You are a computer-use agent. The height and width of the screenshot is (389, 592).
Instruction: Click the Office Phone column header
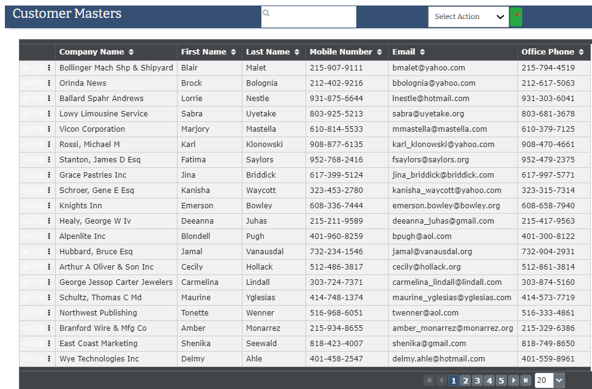(x=548, y=52)
